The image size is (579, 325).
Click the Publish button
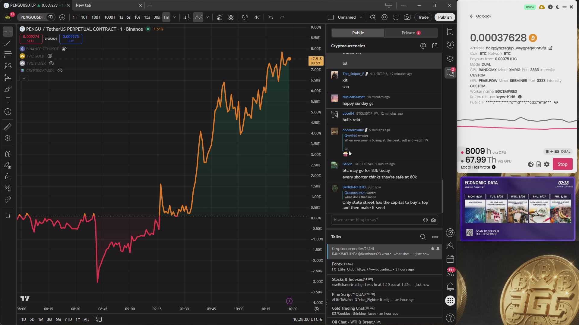pos(445,17)
